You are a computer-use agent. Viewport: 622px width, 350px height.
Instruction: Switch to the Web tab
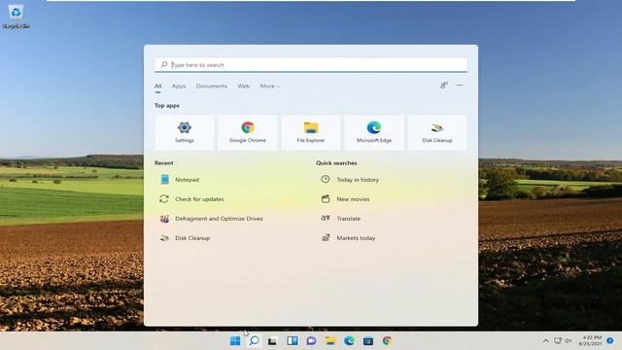(244, 87)
